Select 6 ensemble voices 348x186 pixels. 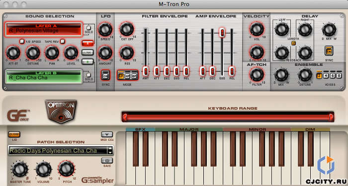[333, 76]
